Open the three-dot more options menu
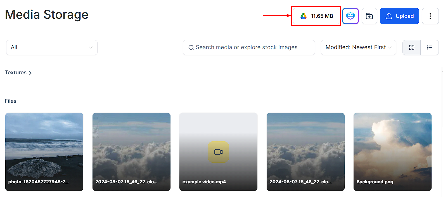Screen dimensions: 443x197 coord(430,16)
